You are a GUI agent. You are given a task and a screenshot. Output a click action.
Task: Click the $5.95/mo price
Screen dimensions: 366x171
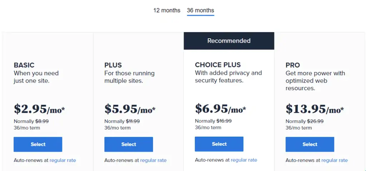tap(130, 109)
